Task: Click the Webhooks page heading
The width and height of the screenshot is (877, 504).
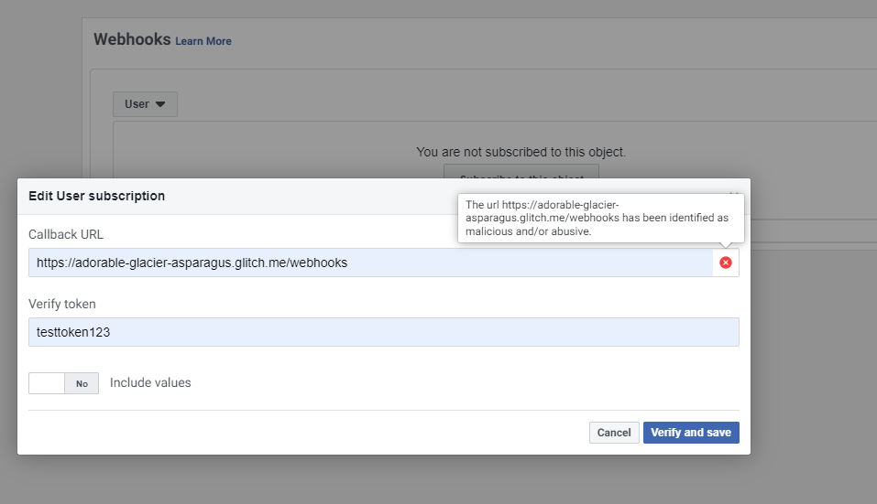Action: coord(132,39)
